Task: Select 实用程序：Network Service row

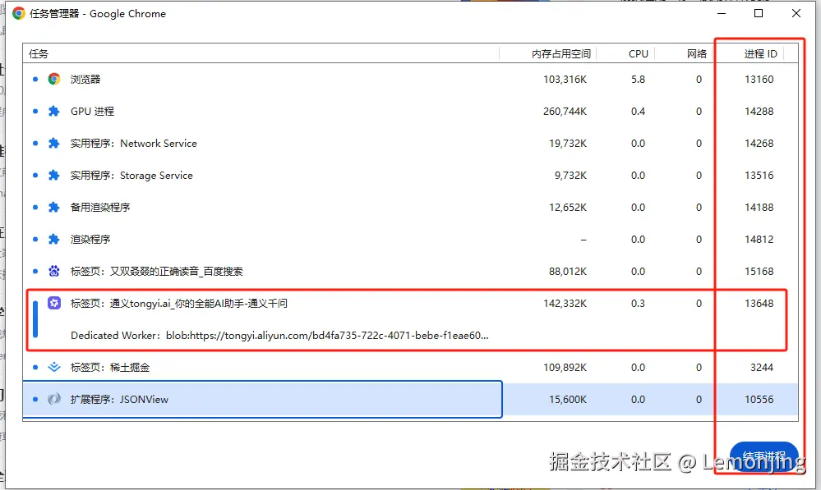Action: point(411,143)
